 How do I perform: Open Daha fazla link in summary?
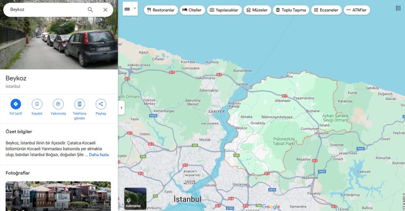click(x=99, y=155)
